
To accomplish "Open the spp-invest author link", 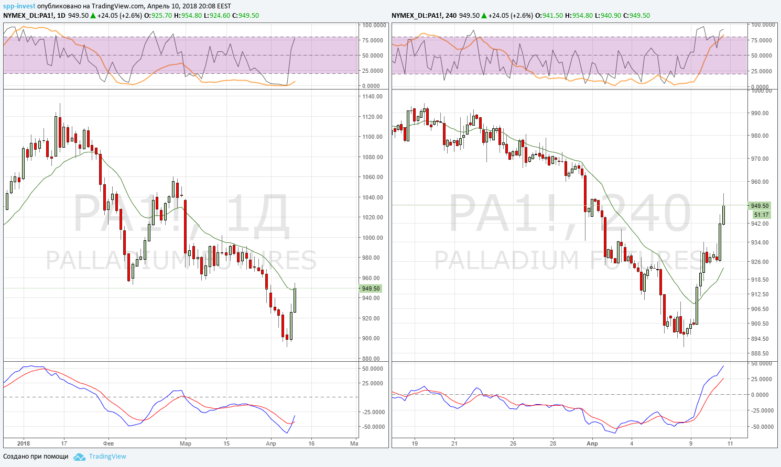I will pos(19,6).
